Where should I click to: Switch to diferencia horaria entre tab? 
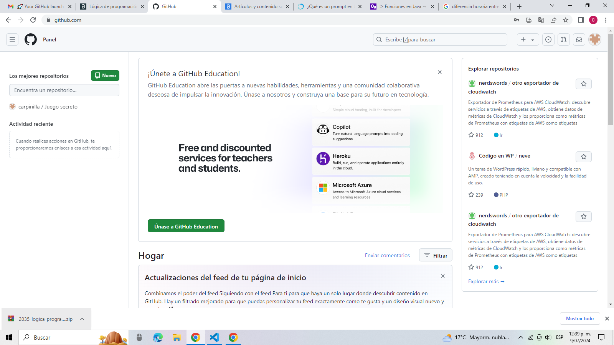475,7
